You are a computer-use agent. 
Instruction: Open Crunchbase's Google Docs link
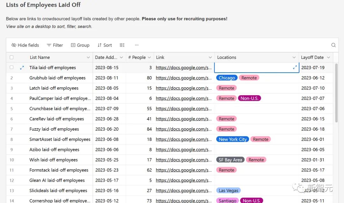183,109
